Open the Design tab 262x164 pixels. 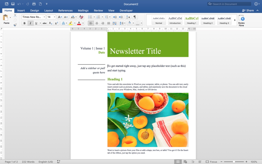tap(35, 10)
